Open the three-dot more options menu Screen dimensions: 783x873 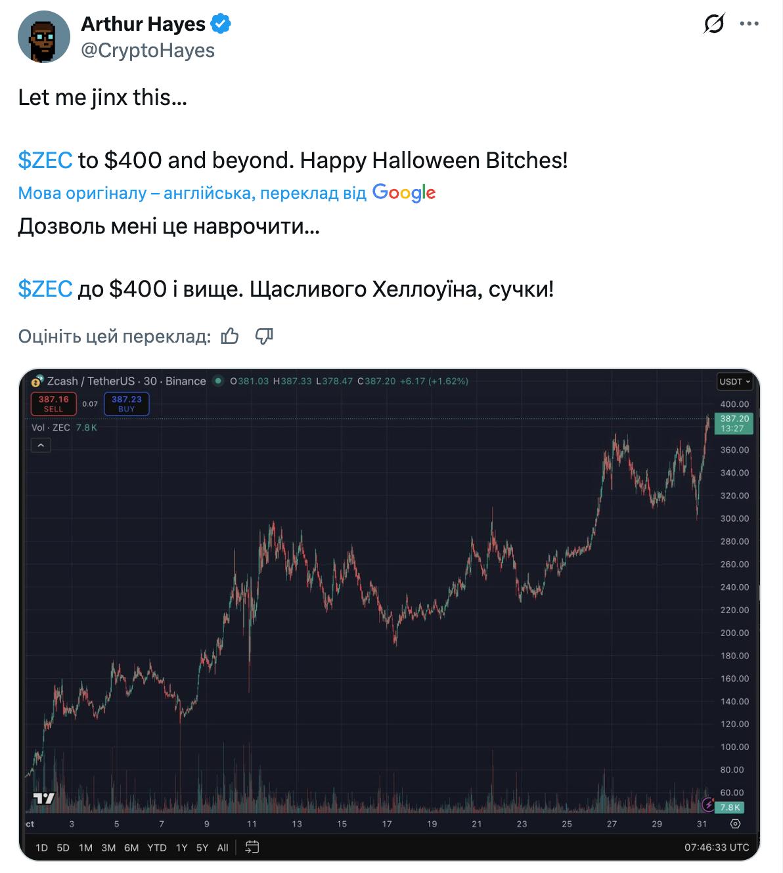click(749, 24)
